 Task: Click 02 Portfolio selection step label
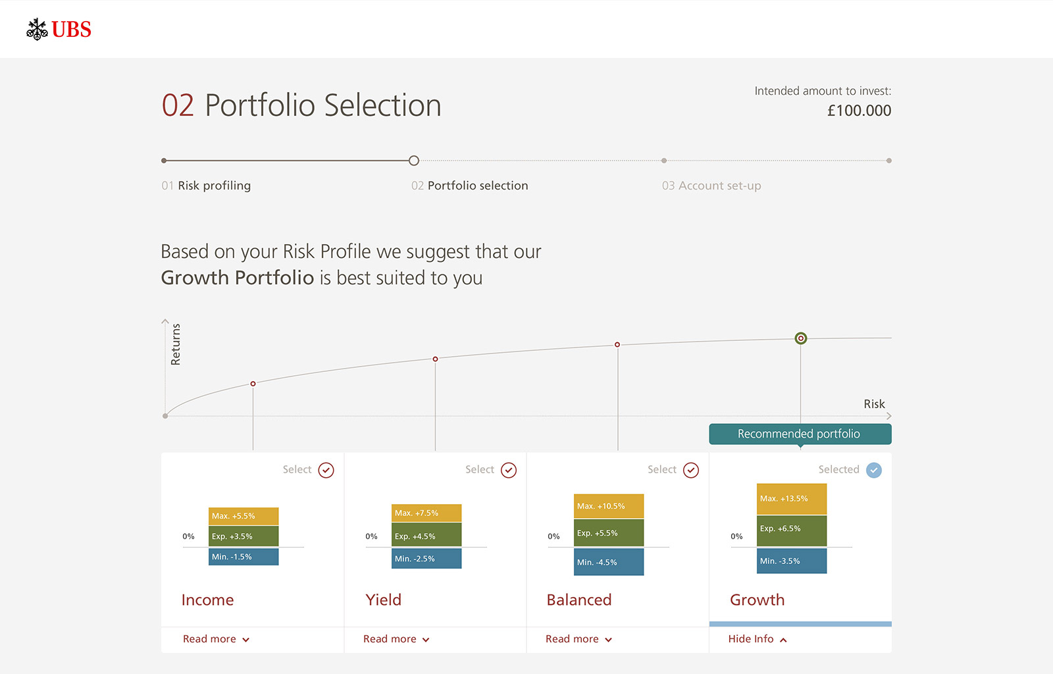470,186
